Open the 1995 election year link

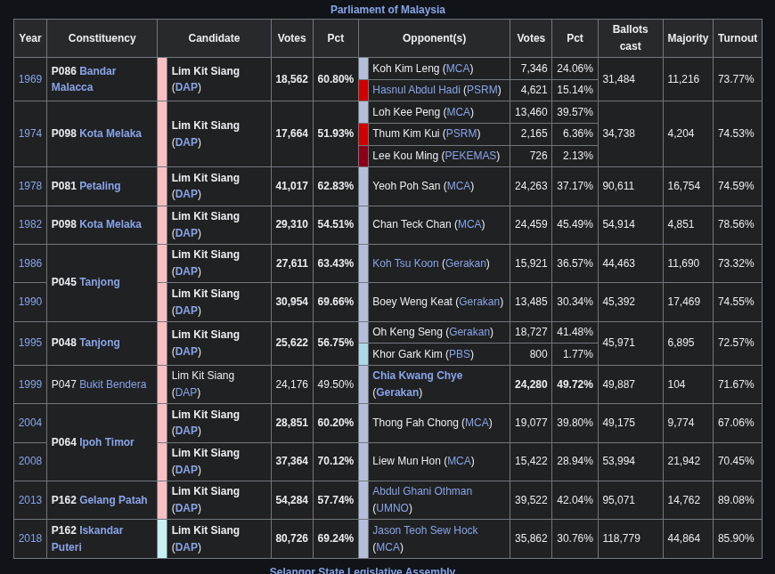tap(30, 343)
